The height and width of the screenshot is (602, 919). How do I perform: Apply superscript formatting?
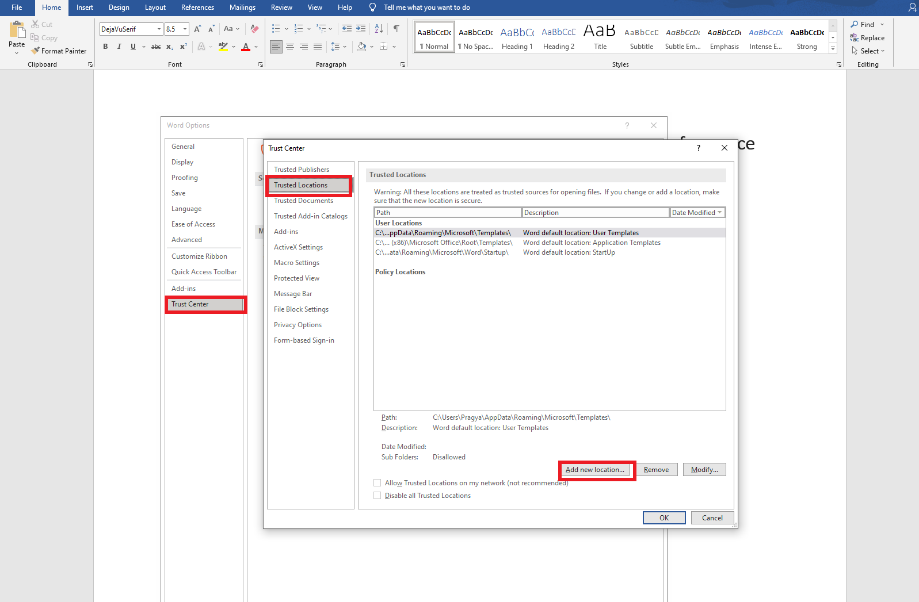coord(184,47)
